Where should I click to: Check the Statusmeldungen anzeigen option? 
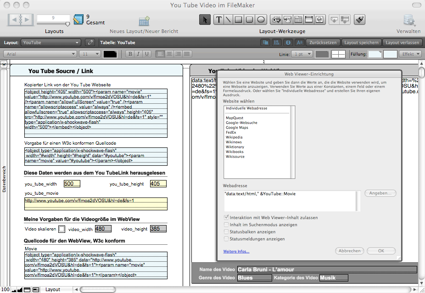[226, 239]
